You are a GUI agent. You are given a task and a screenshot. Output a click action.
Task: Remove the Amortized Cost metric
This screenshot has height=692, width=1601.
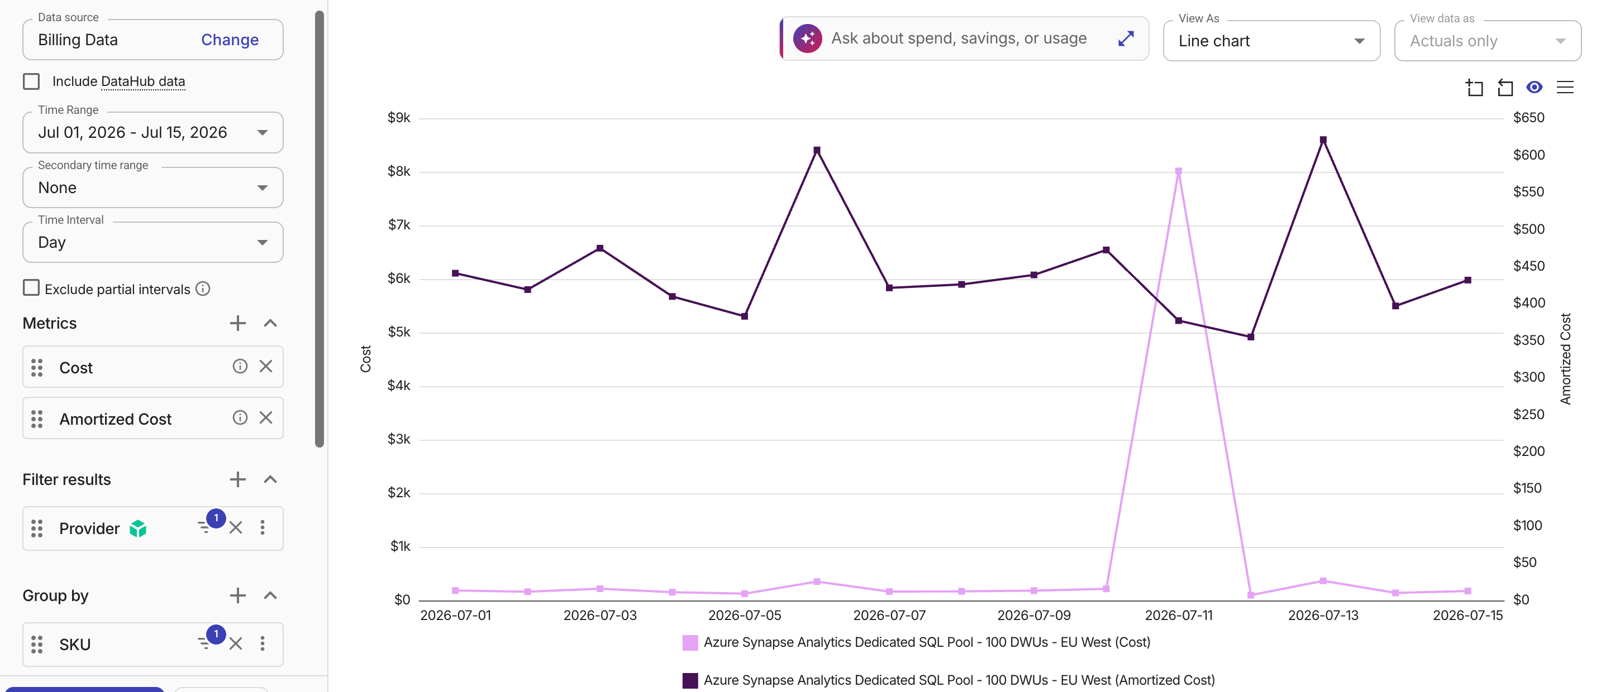(266, 417)
